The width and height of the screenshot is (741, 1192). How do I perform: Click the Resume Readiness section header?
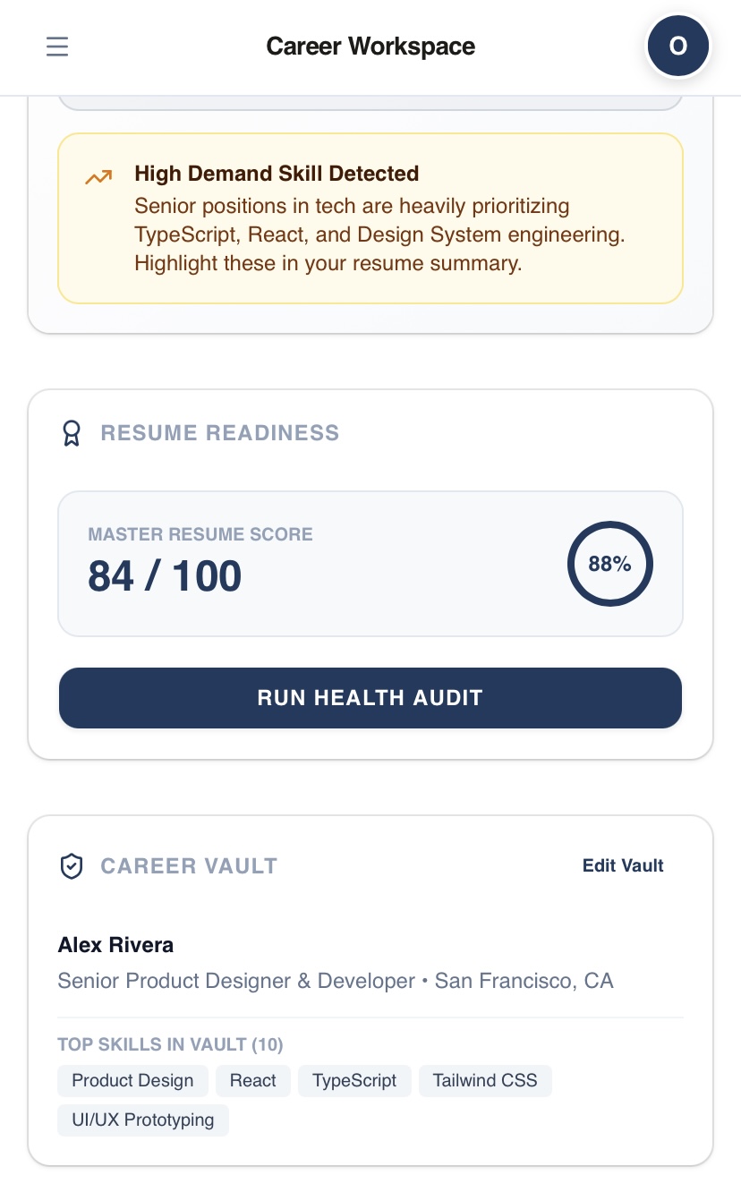(x=220, y=433)
